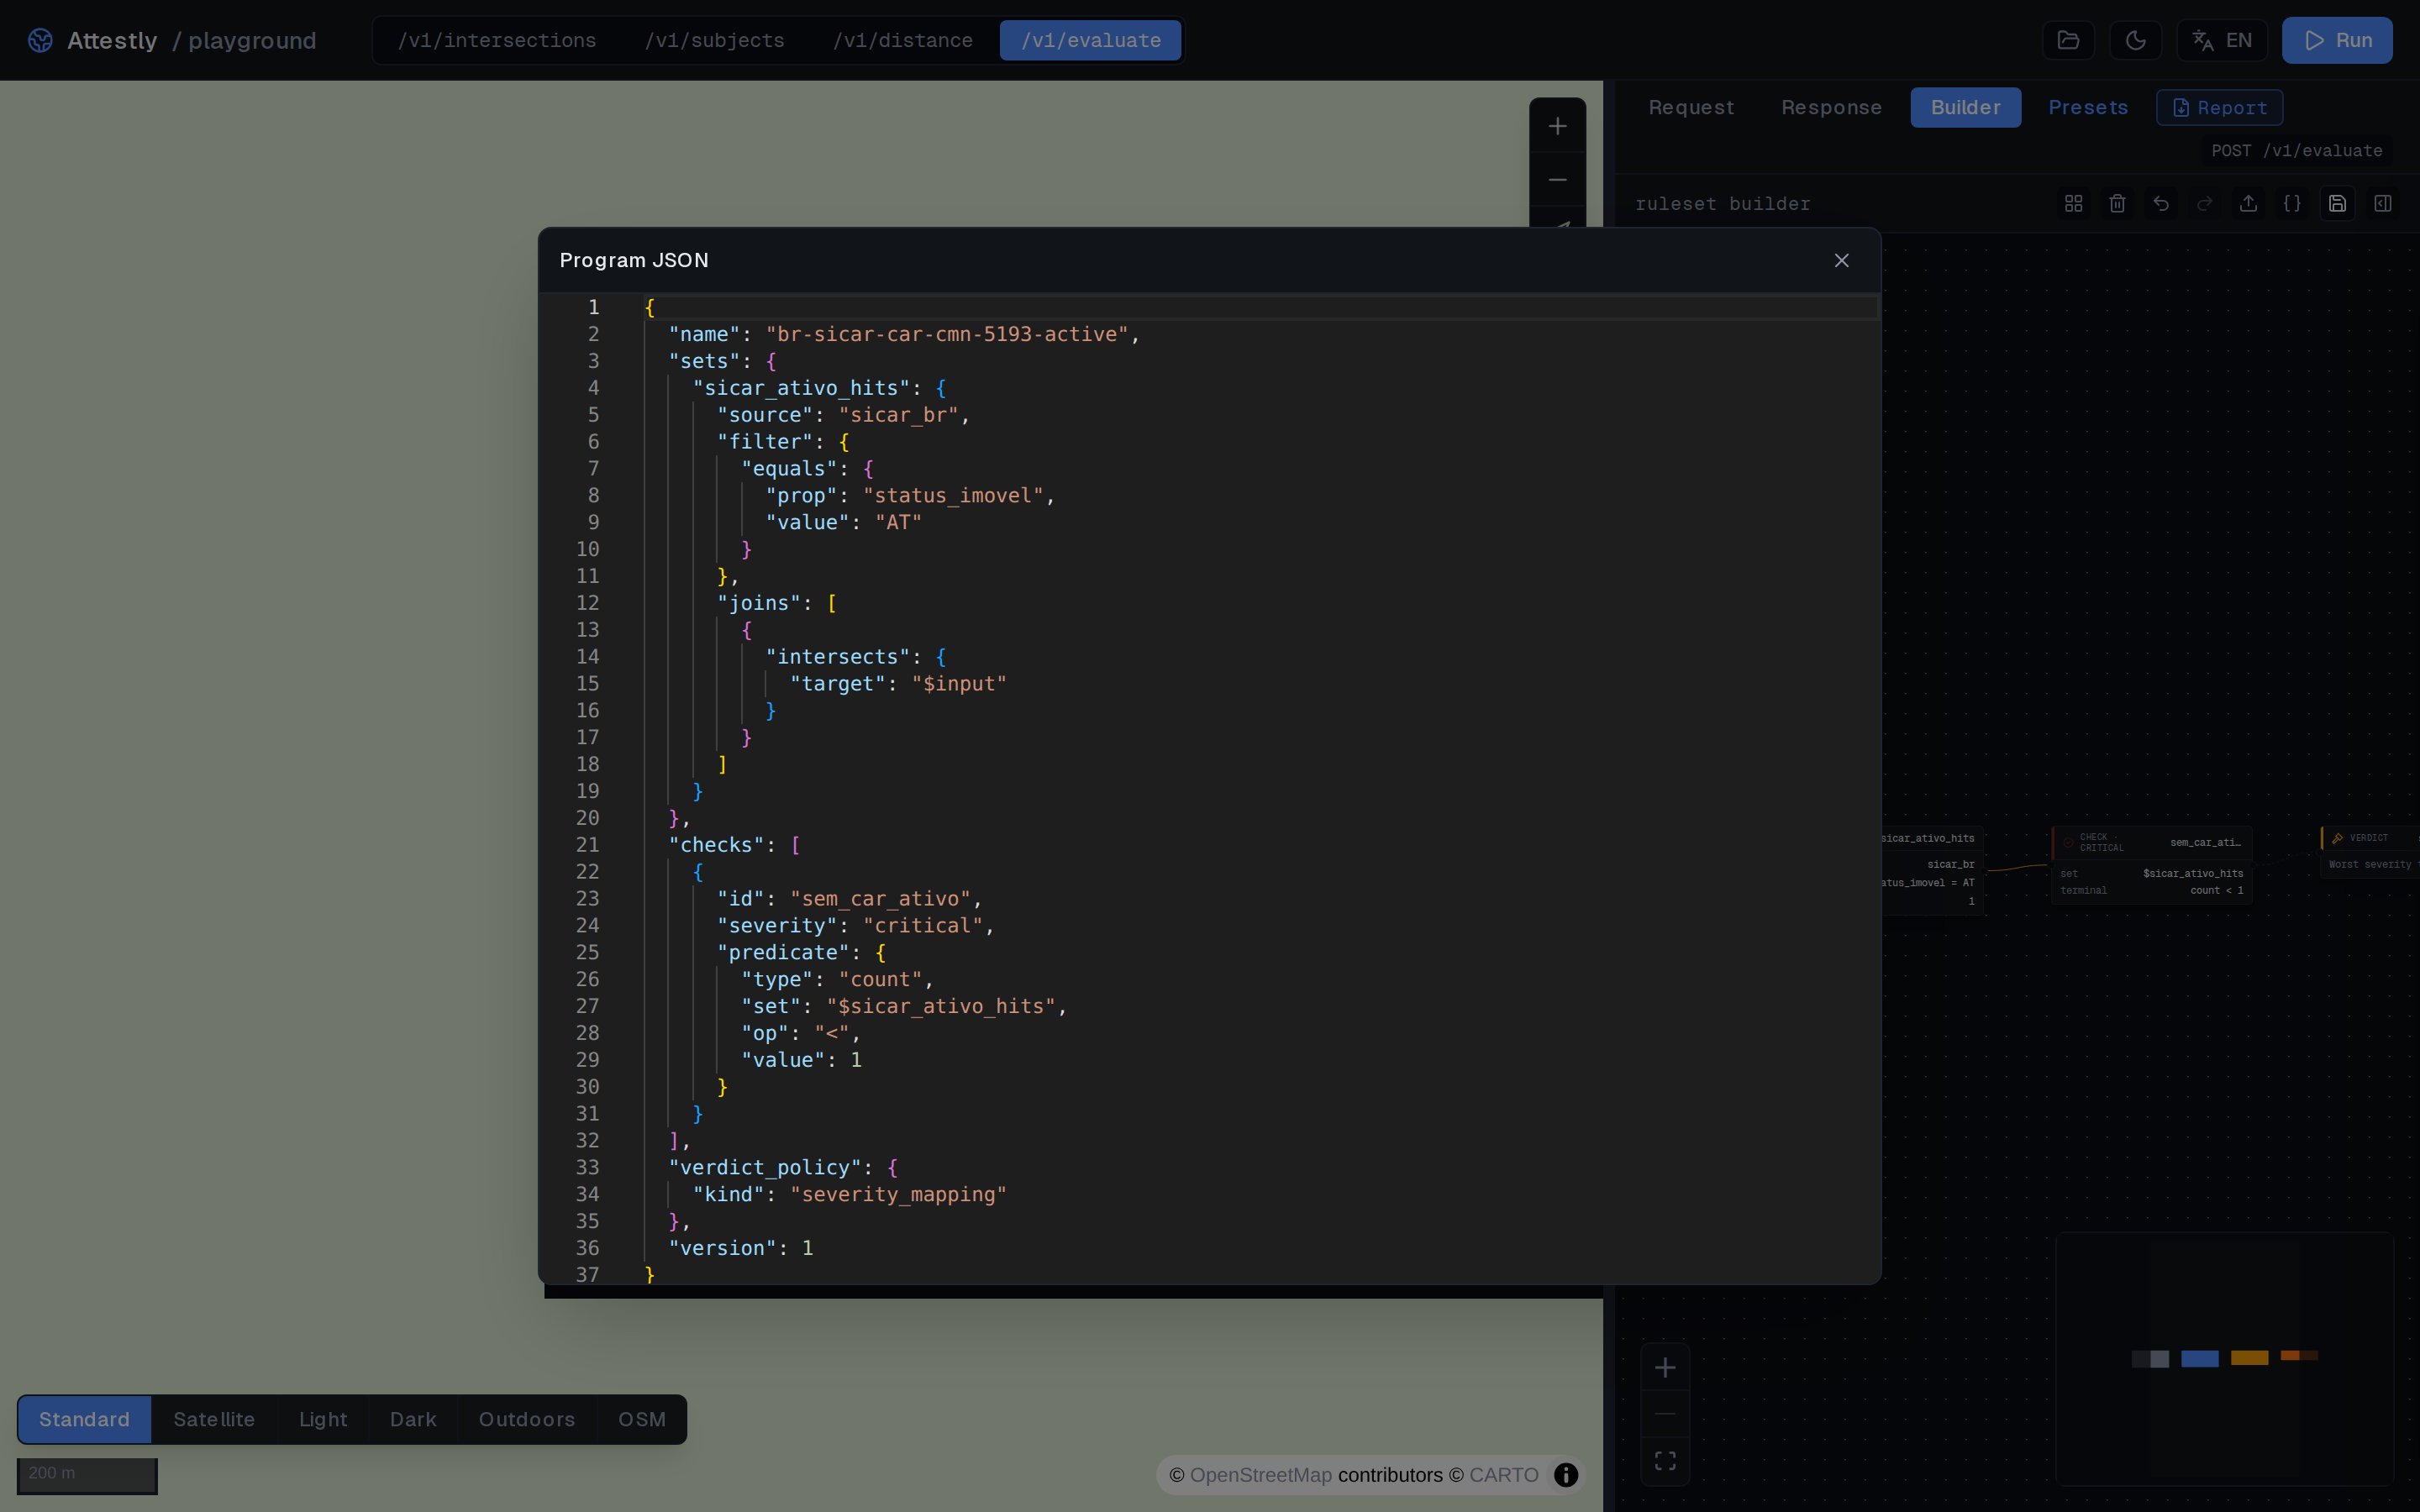The image size is (2420, 1512).
Task: Select the Builder panel tab
Action: [x=1965, y=107]
